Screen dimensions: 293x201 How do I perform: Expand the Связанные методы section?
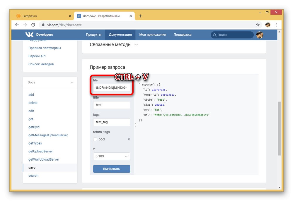[114, 44]
